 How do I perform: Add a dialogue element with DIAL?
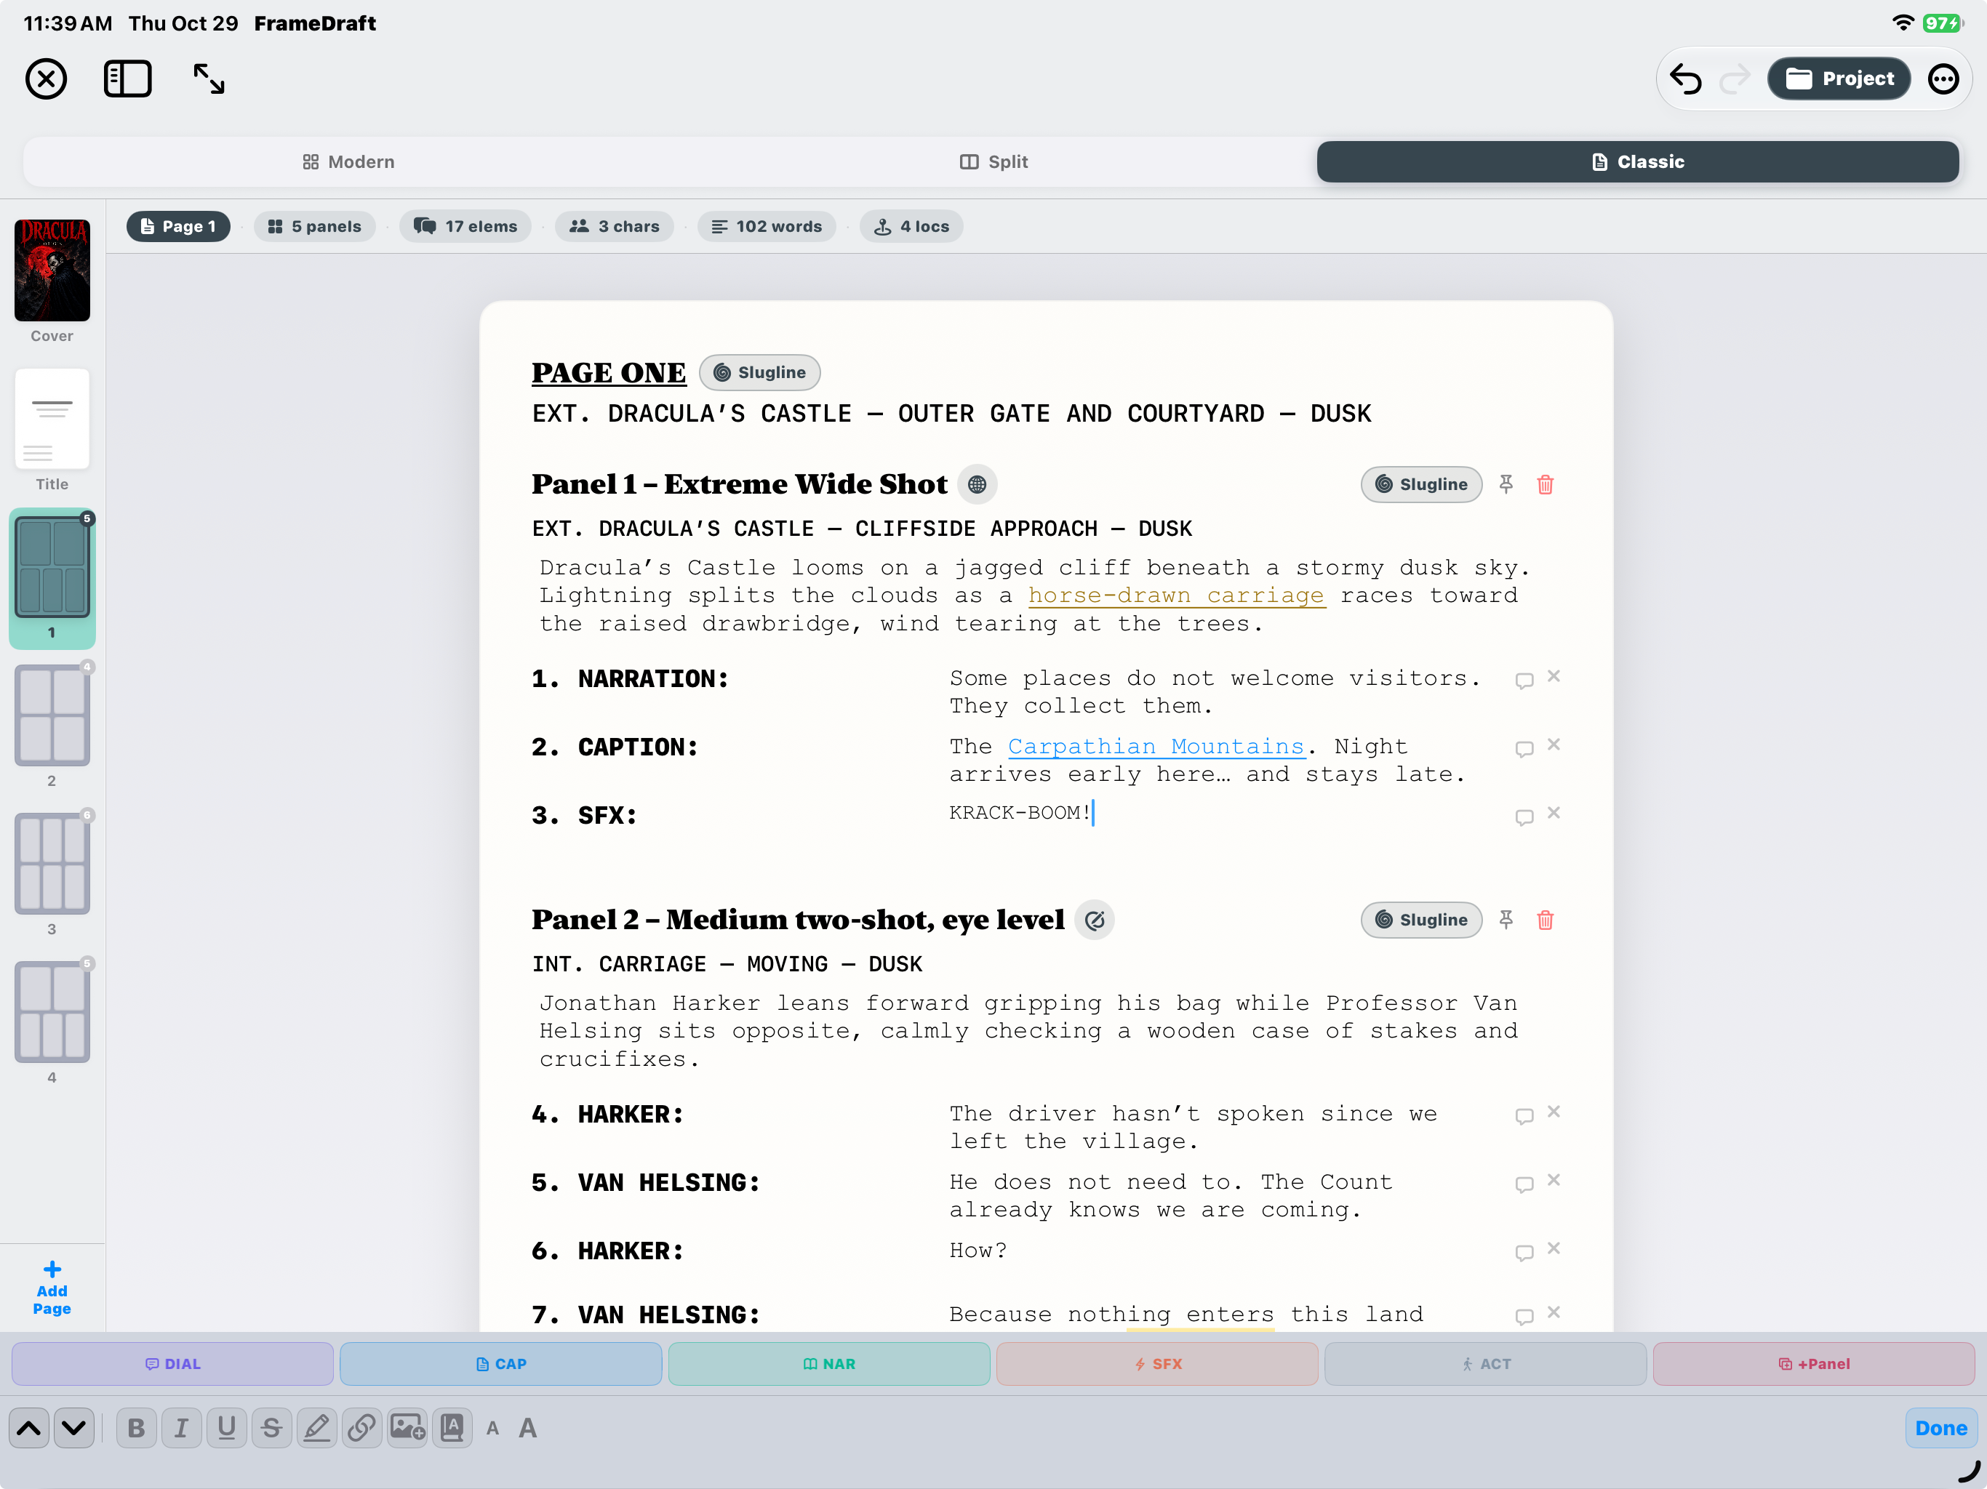[x=172, y=1364]
